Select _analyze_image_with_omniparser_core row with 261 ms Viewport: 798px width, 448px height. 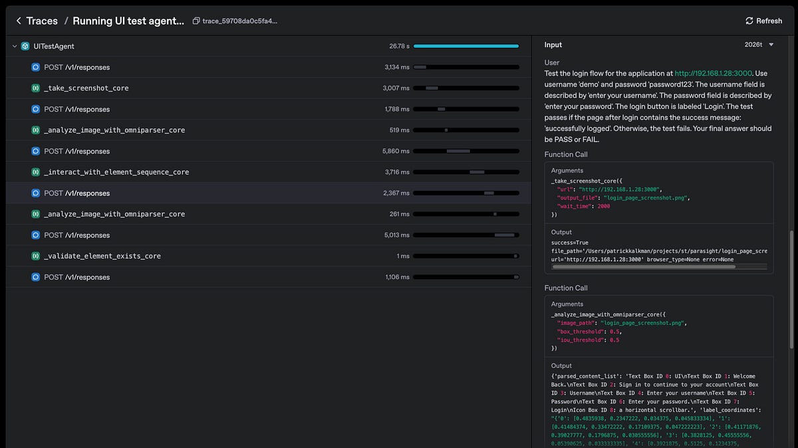[268, 214]
